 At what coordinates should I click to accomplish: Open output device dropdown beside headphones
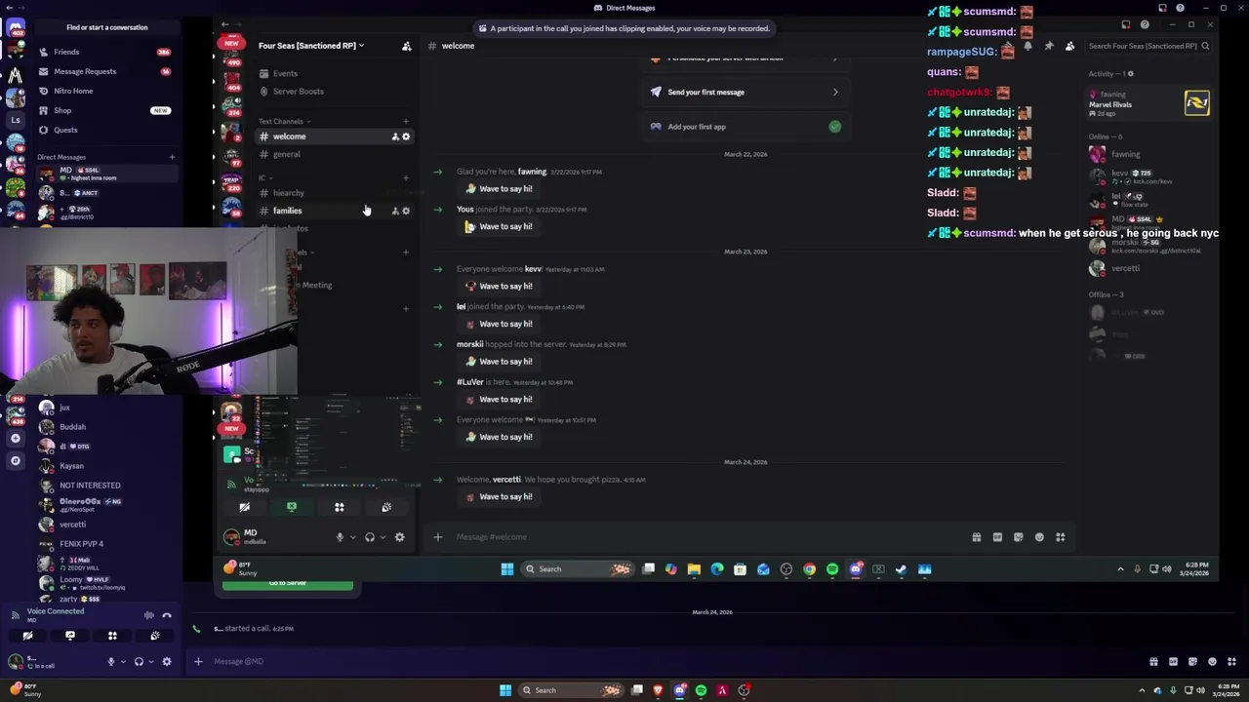(150, 661)
